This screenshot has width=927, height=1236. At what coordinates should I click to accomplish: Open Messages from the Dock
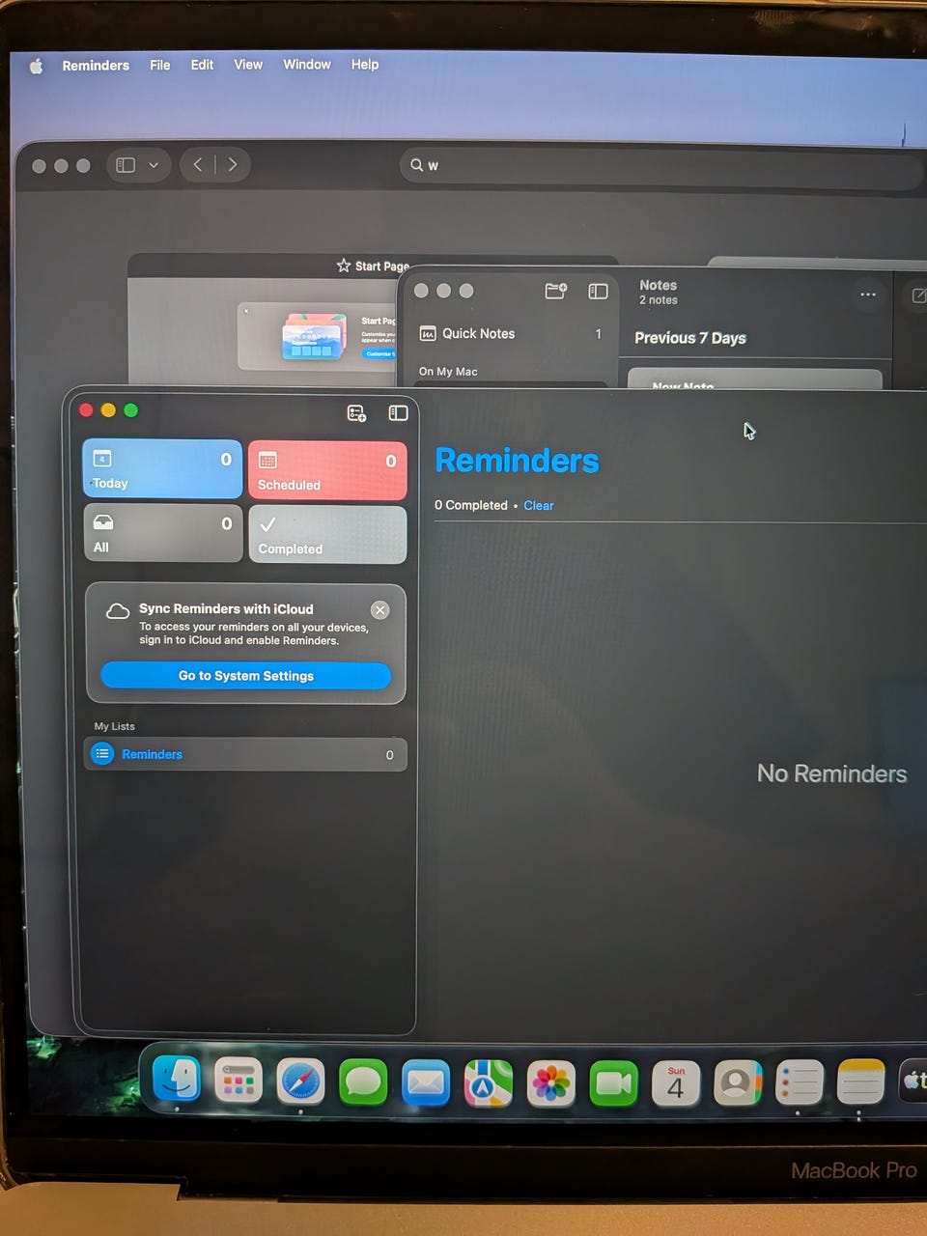pyautogui.click(x=363, y=1082)
